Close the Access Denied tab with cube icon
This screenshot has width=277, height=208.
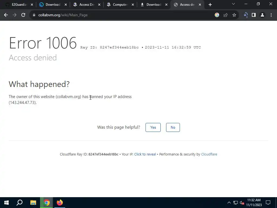pos(99,5)
